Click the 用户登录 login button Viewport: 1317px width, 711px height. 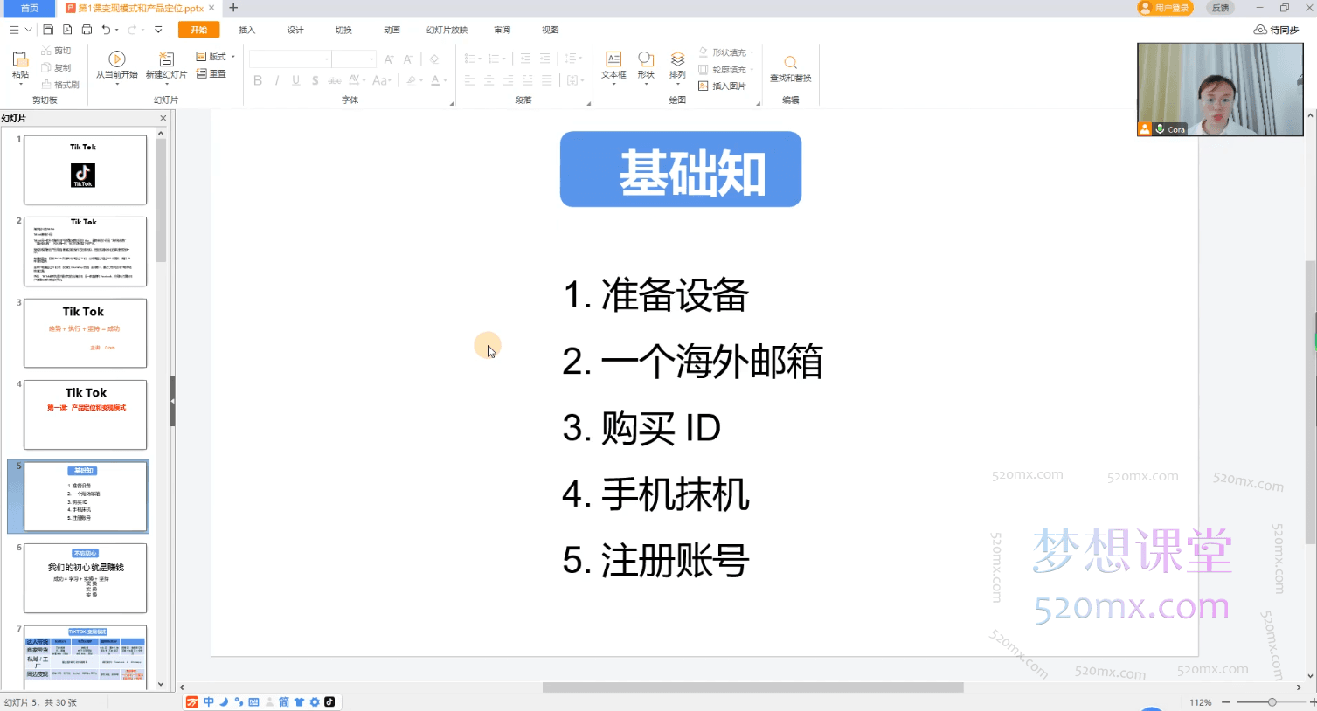pyautogui.click(x=1164, y=8)
